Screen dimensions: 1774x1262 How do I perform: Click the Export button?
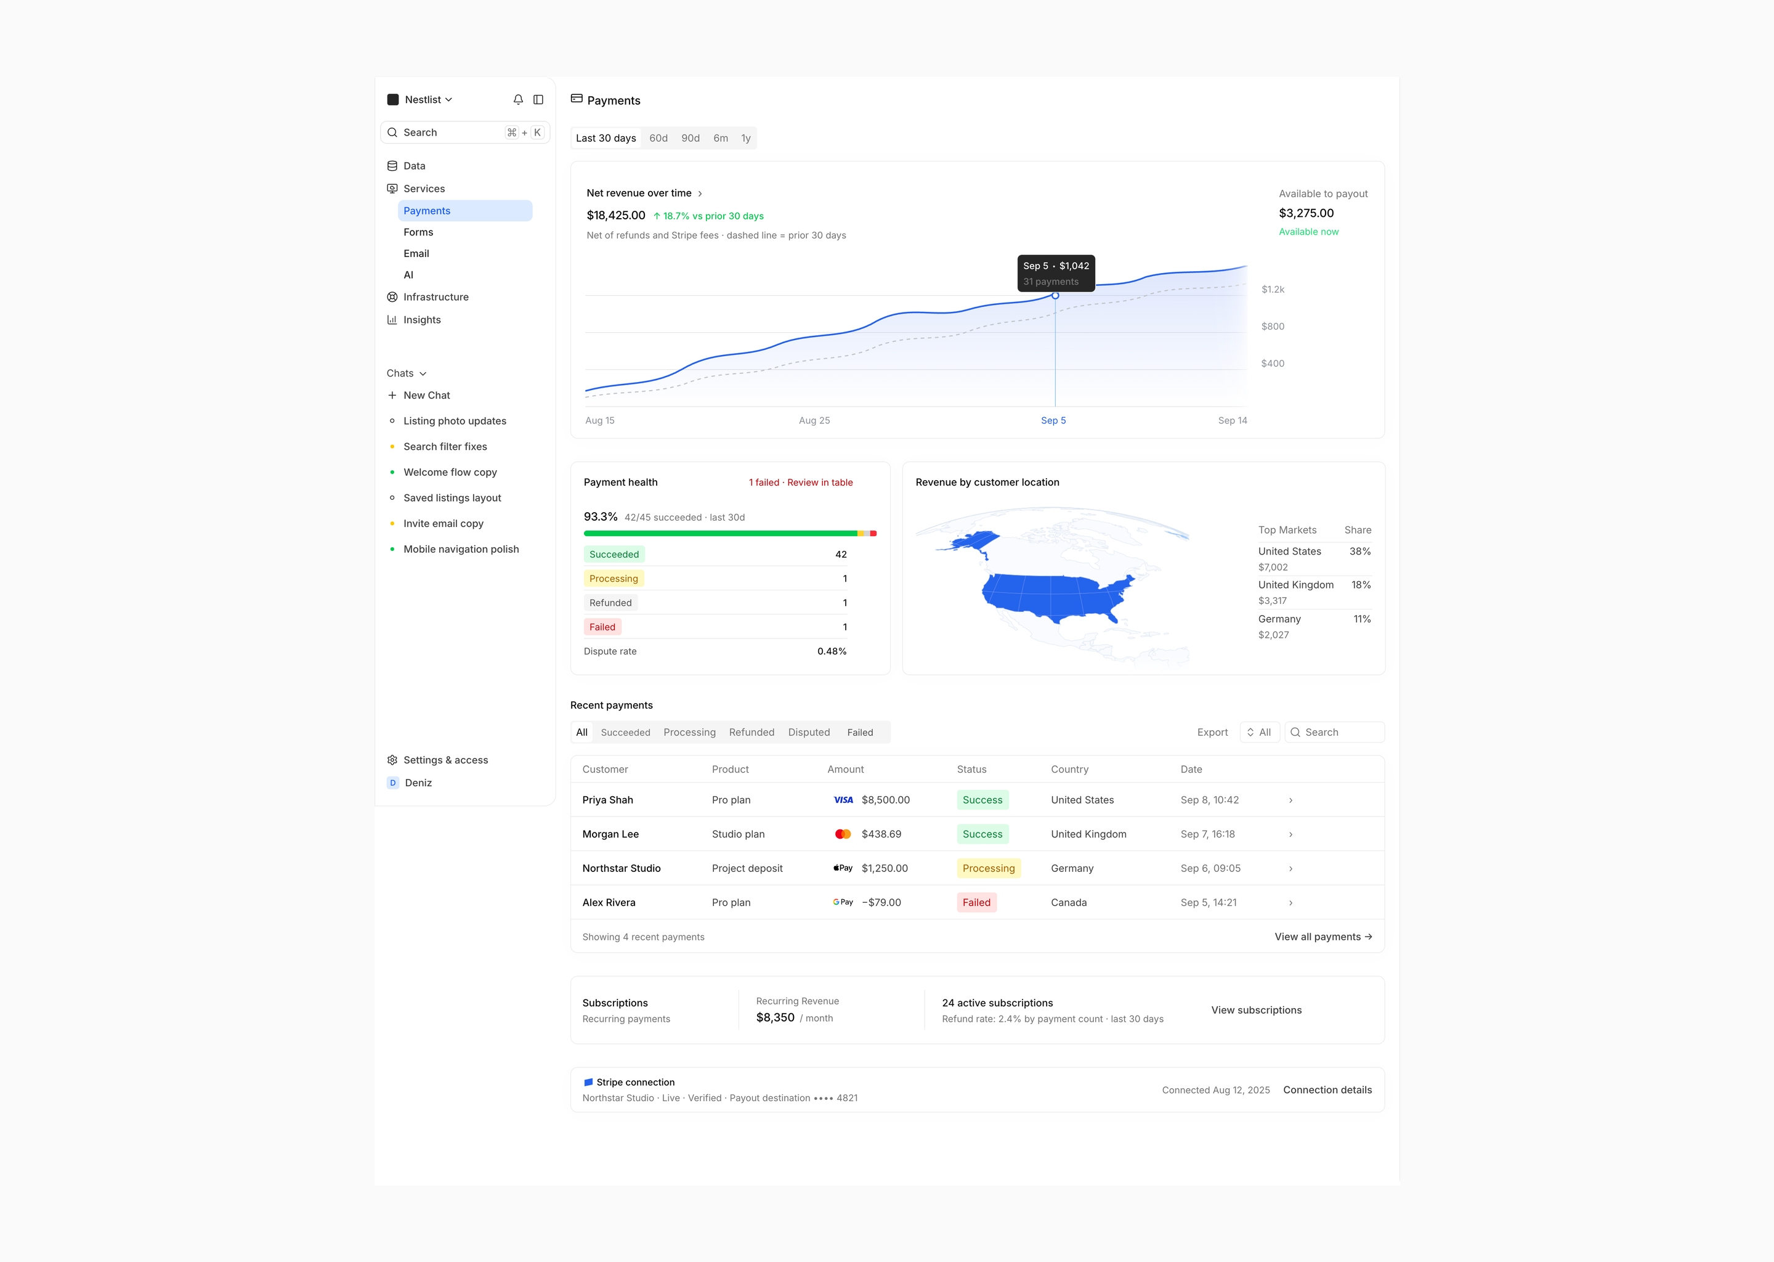[x=1212, y=732]
